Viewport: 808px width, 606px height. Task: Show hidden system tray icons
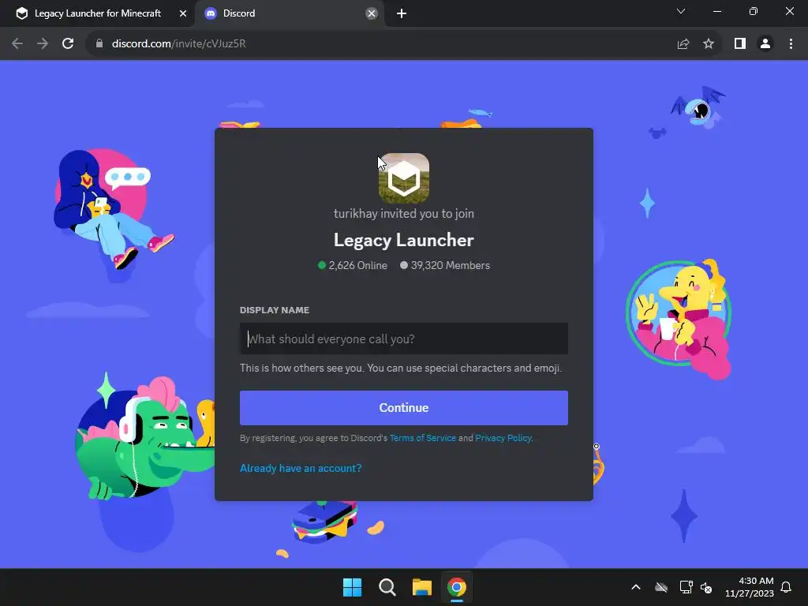pos(636,587)
